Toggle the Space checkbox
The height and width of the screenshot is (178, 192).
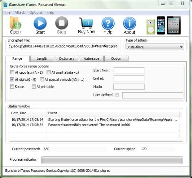(12, 86)
